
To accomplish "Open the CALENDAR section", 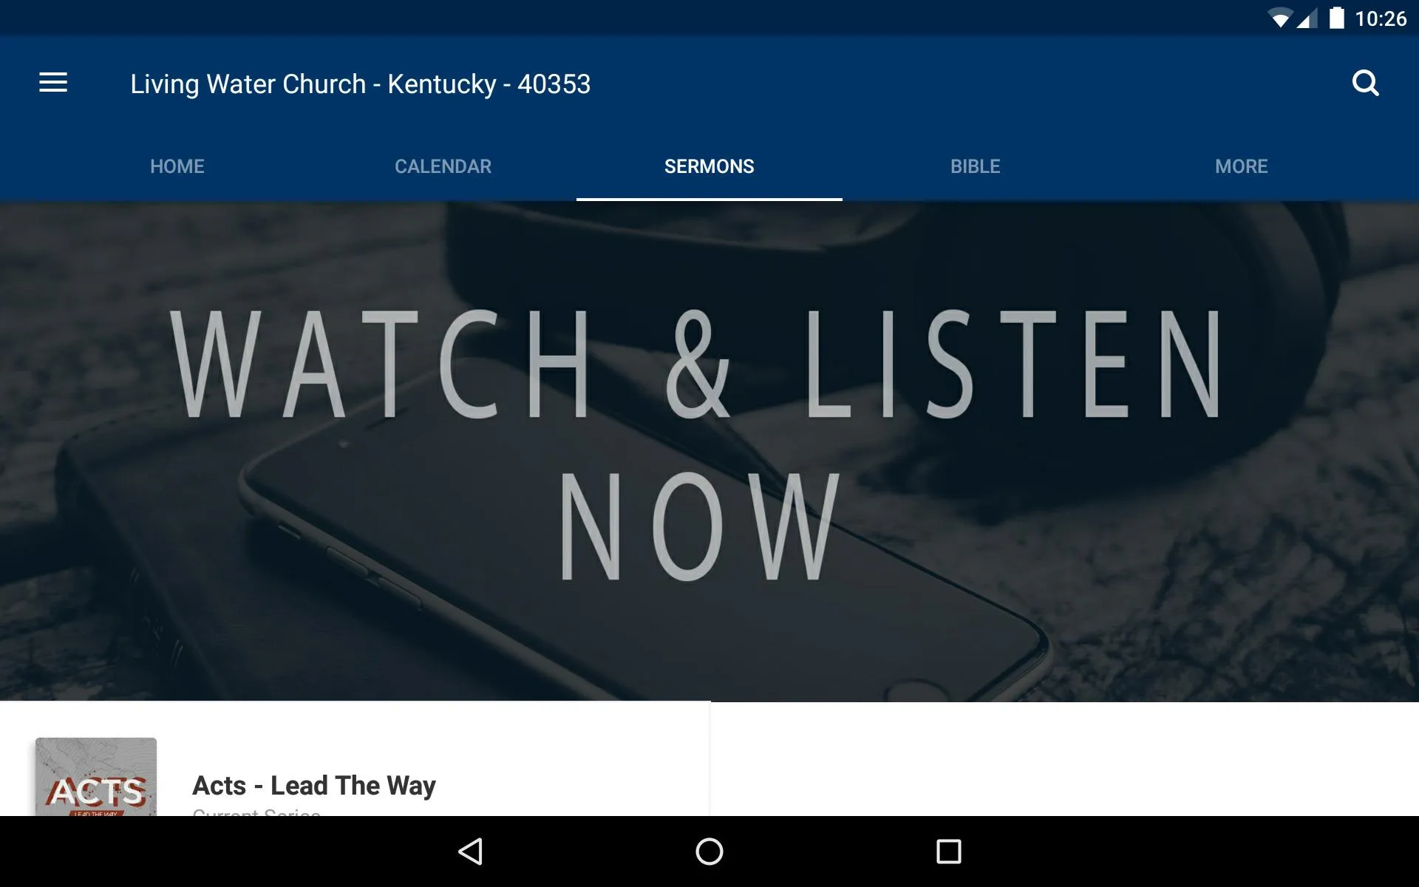I will pos(443,166).
